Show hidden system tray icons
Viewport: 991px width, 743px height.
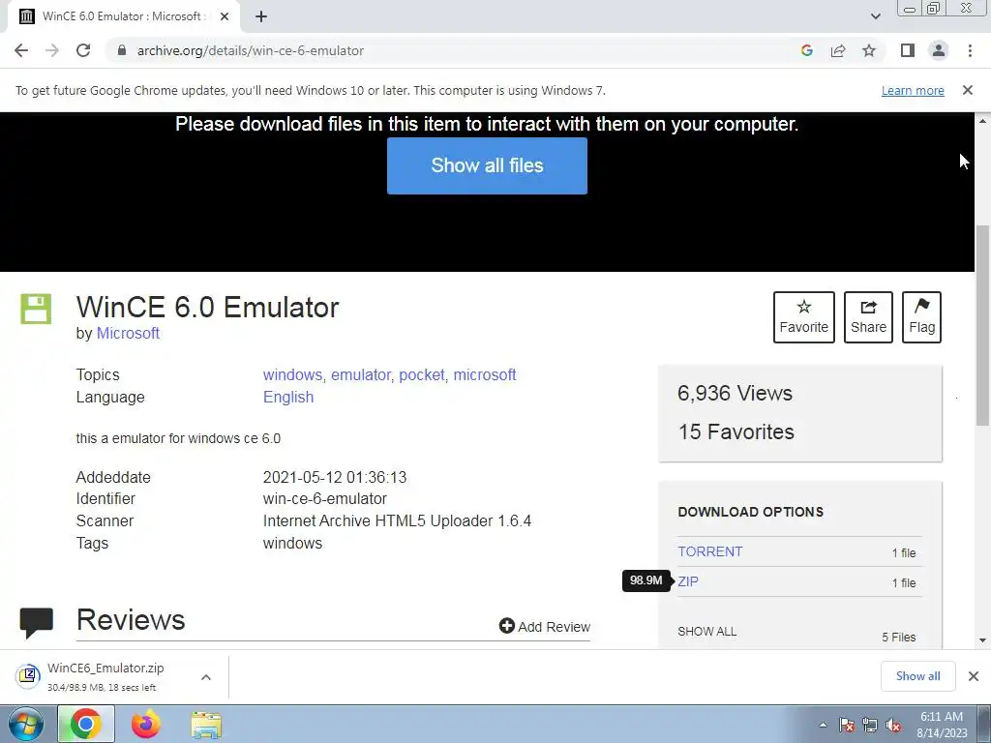point(823,725)
